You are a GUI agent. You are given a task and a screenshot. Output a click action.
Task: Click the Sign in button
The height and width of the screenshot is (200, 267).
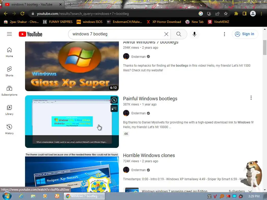tap(245, 34)
